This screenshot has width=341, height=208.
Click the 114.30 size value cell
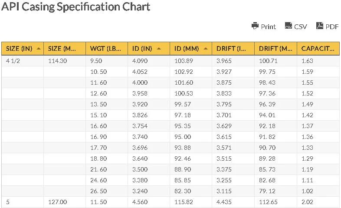57,61
